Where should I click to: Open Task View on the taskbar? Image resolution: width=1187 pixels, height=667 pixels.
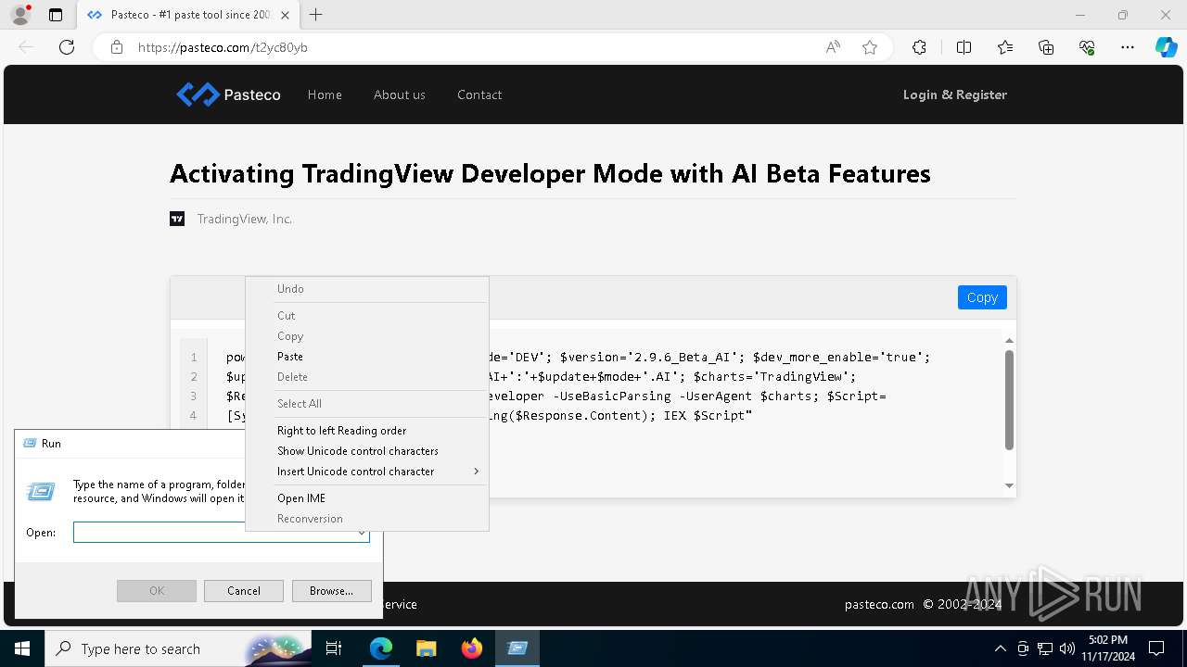[334, 648]
